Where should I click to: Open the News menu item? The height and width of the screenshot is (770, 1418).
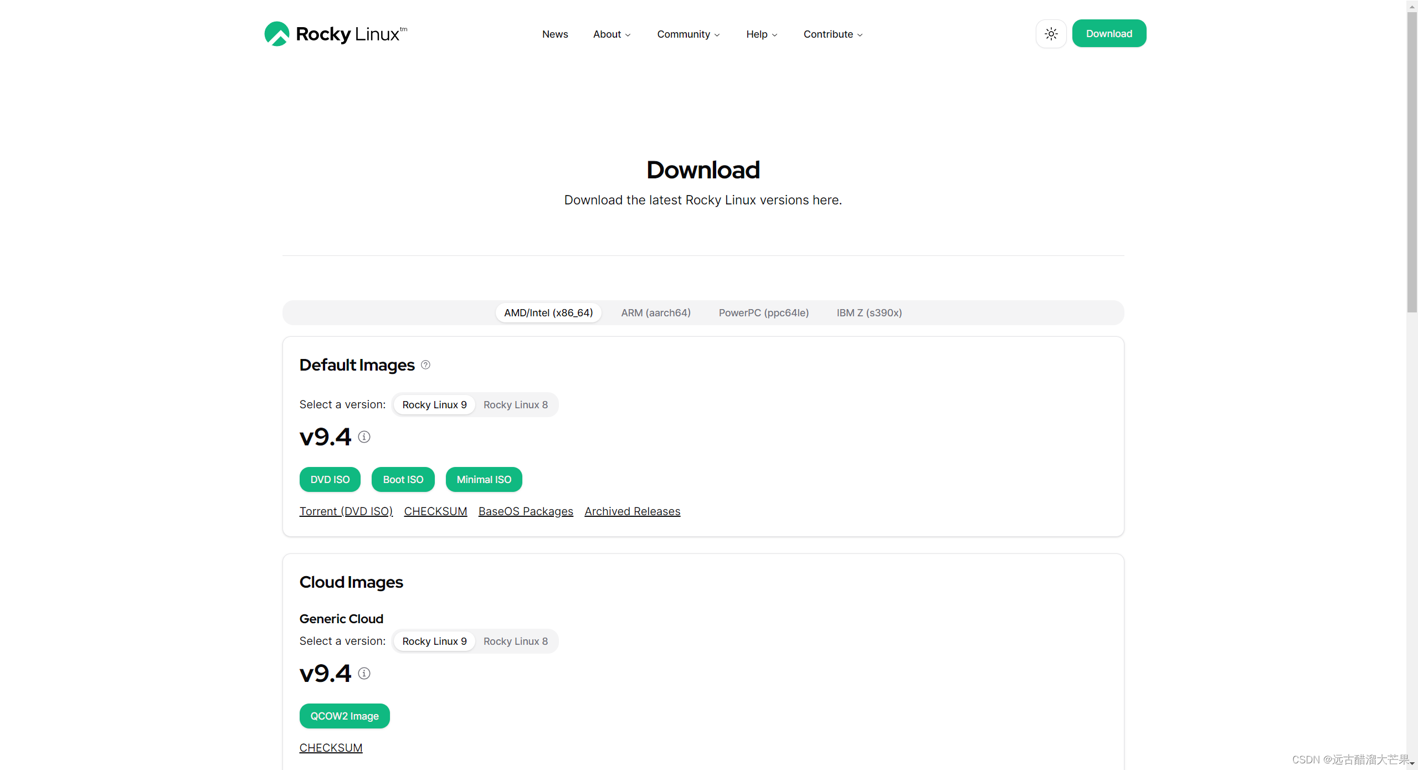(555, 34)
